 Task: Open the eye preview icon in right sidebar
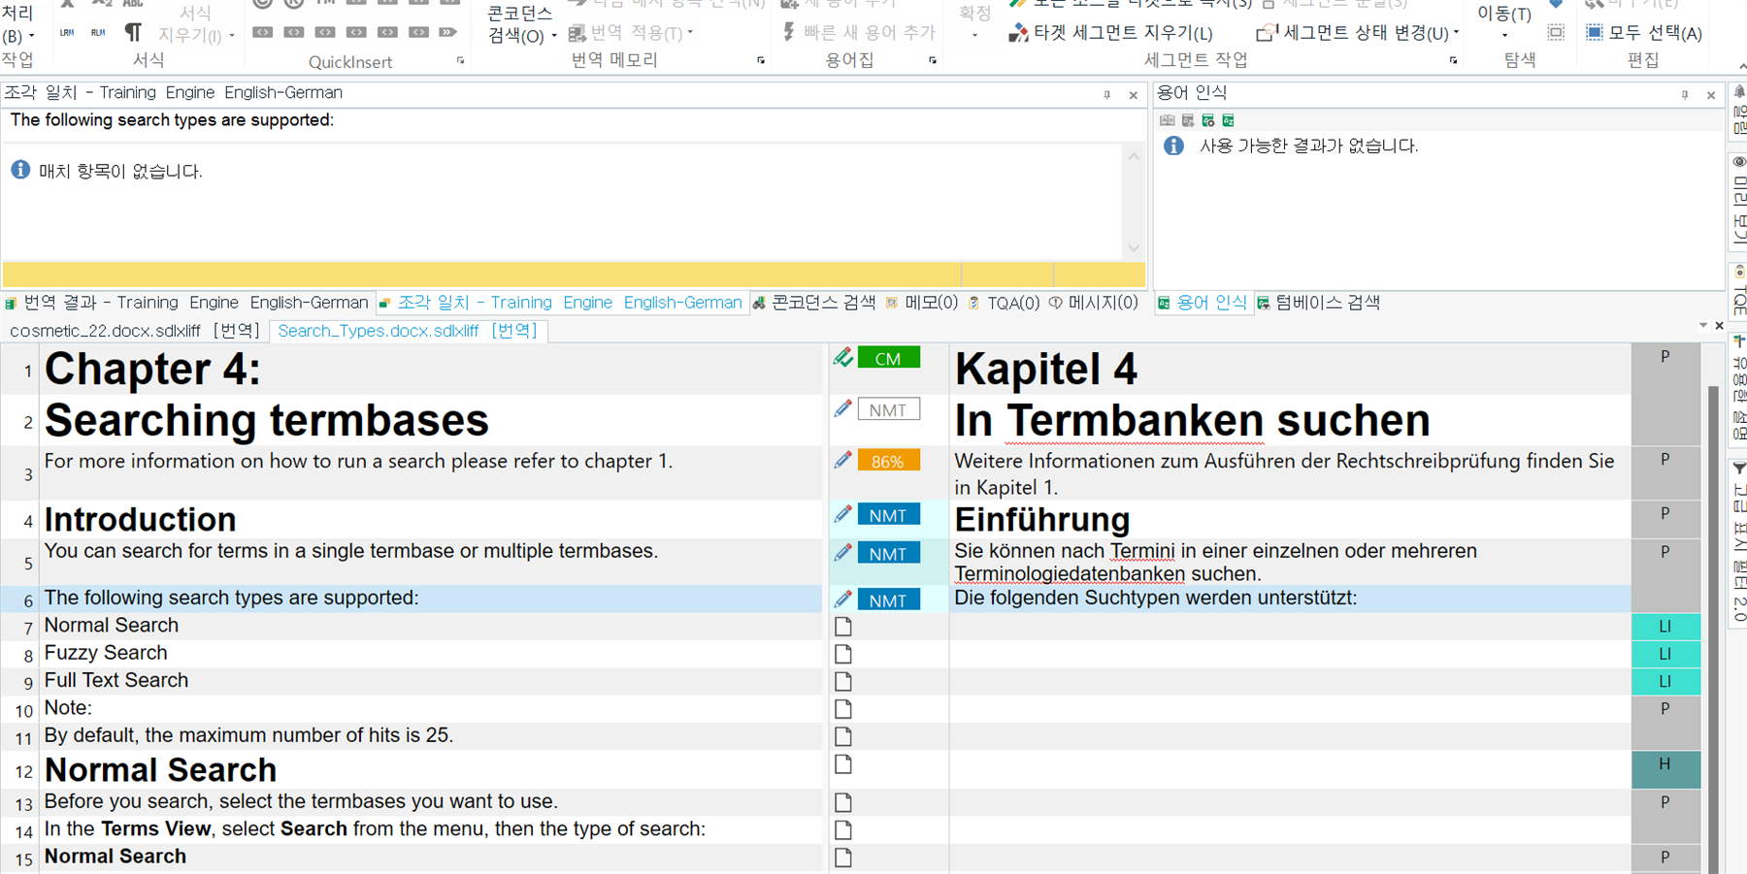(1739, 161)
